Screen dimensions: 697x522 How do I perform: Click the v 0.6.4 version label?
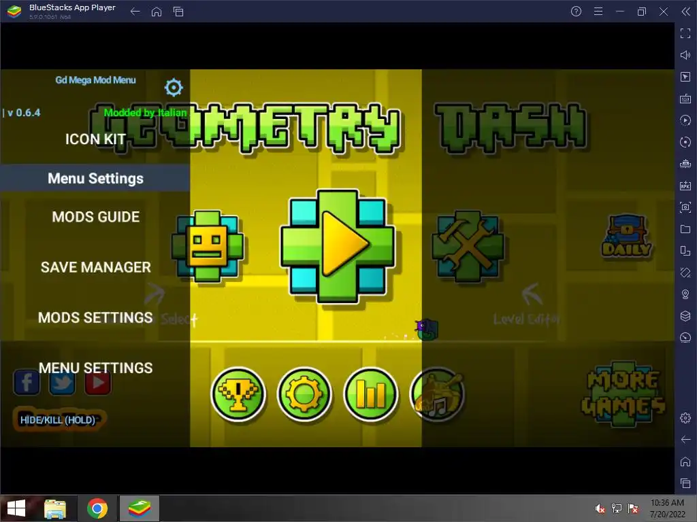24,113
